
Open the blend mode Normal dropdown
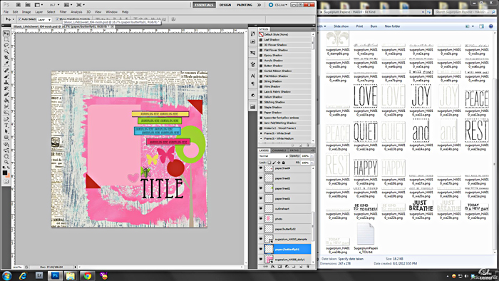click(273, 156)
